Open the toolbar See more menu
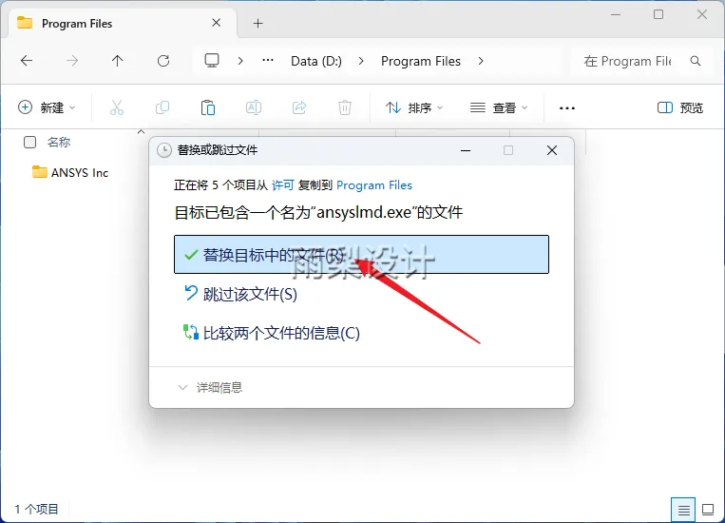The height and width of the screenshot is (523, 725). pyautogui.click(x=567, y=107)
